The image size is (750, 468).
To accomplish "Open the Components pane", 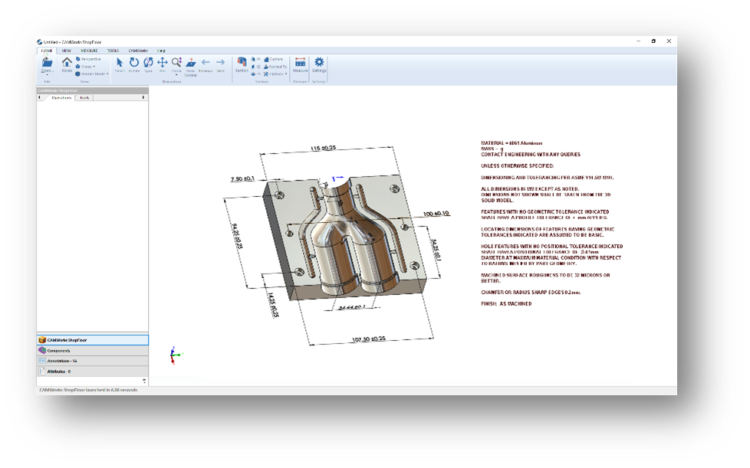I will 93,351.
